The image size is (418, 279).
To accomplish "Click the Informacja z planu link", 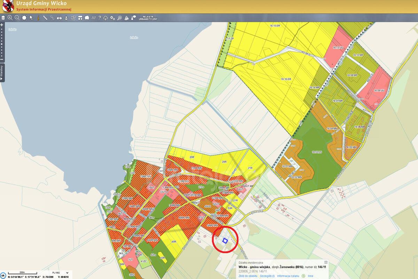I will click(x=288, y=276).
